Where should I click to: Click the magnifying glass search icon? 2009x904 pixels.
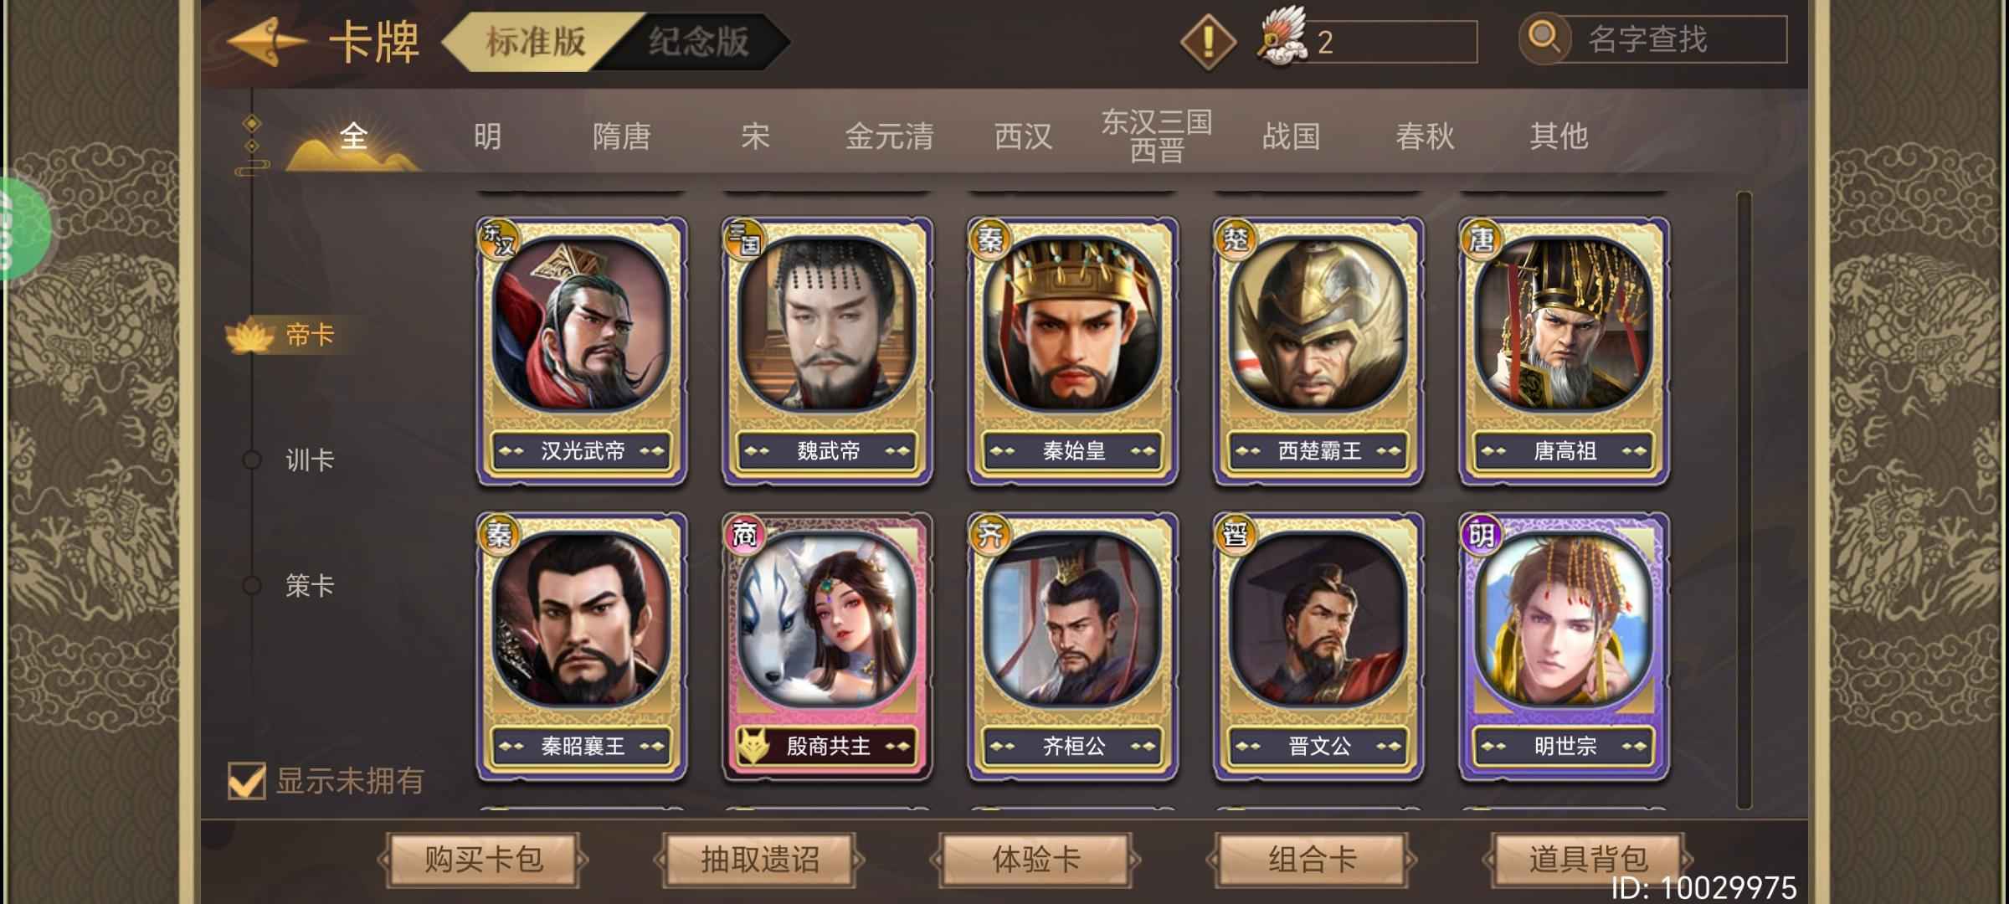1544,39
